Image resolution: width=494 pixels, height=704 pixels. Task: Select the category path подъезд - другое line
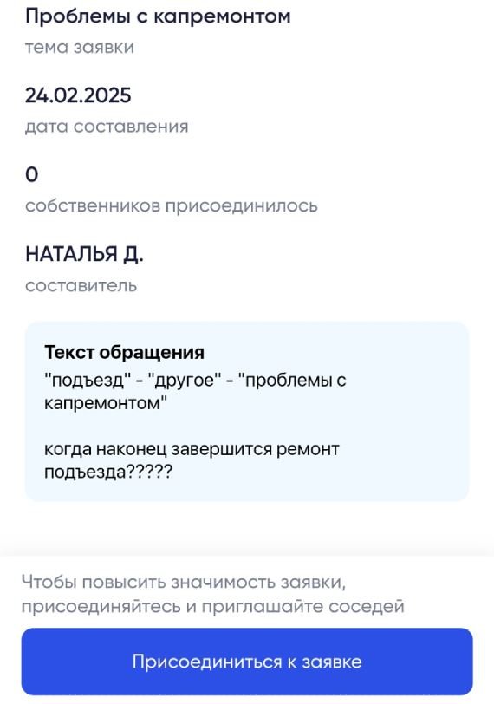pyautogui.click(x=195, y=381)
